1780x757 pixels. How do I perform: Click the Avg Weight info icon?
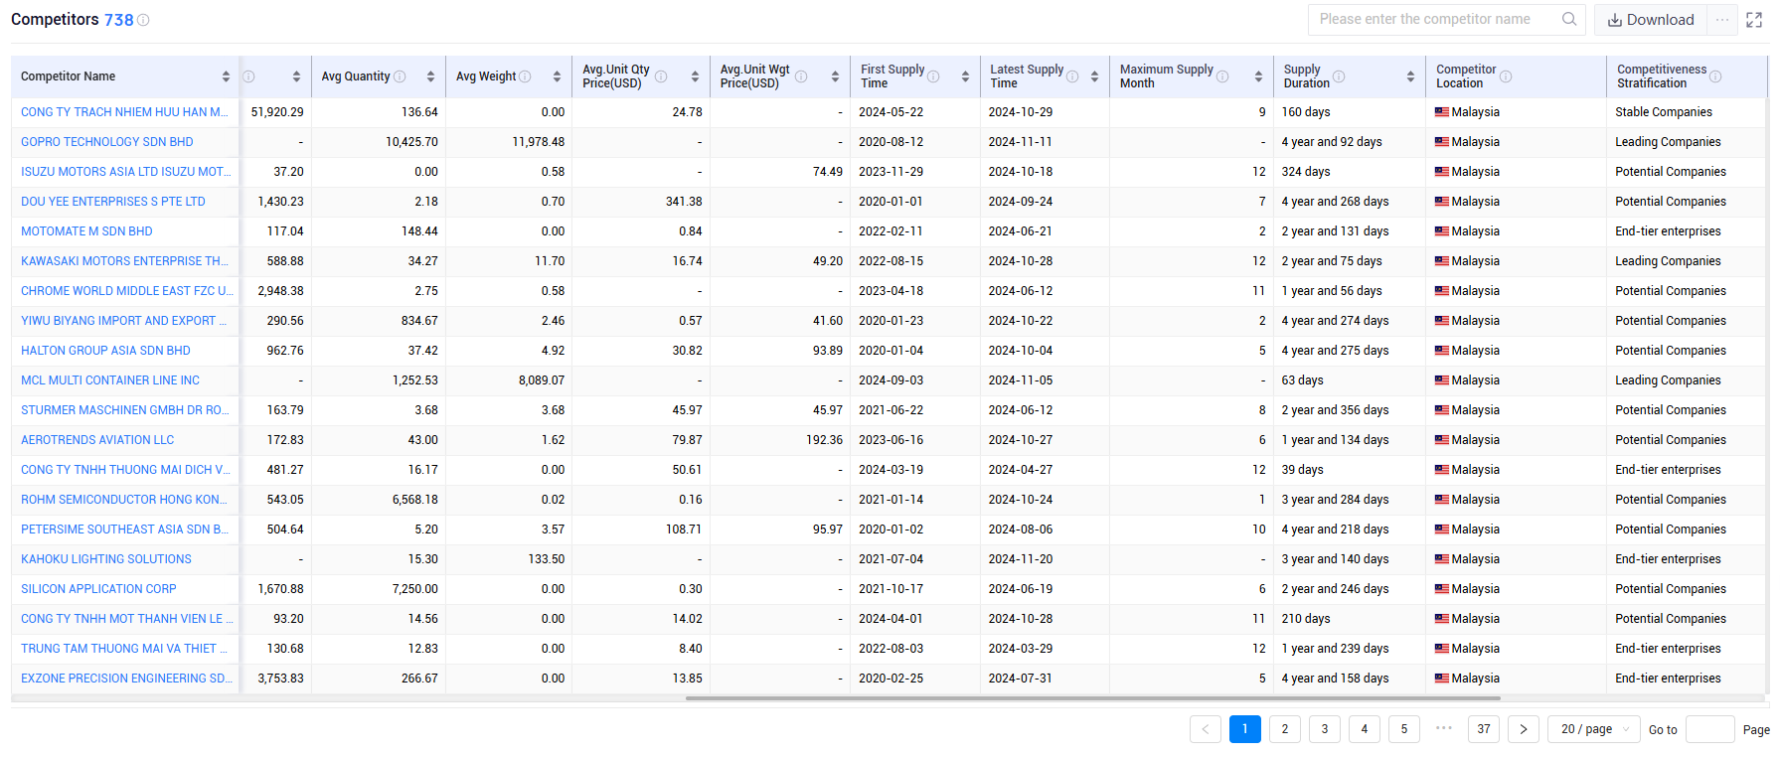click(x=525, y=76)
